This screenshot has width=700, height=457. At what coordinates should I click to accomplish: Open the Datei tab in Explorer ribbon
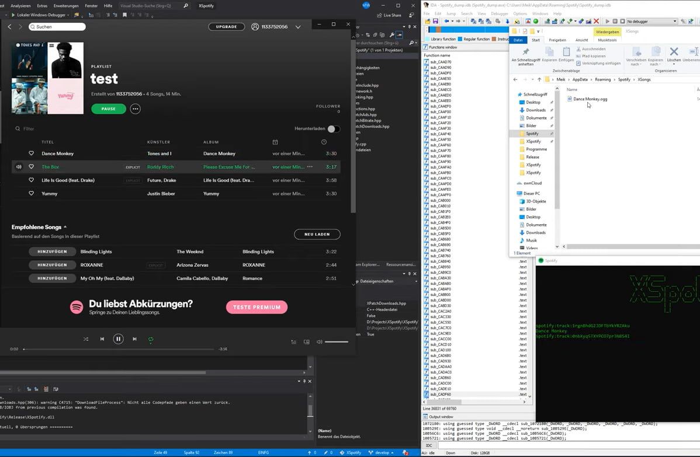(518, 40)
